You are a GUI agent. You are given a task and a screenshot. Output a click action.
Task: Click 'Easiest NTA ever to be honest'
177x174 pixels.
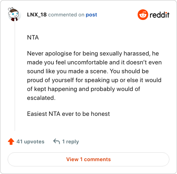click(x=69, y=114)
